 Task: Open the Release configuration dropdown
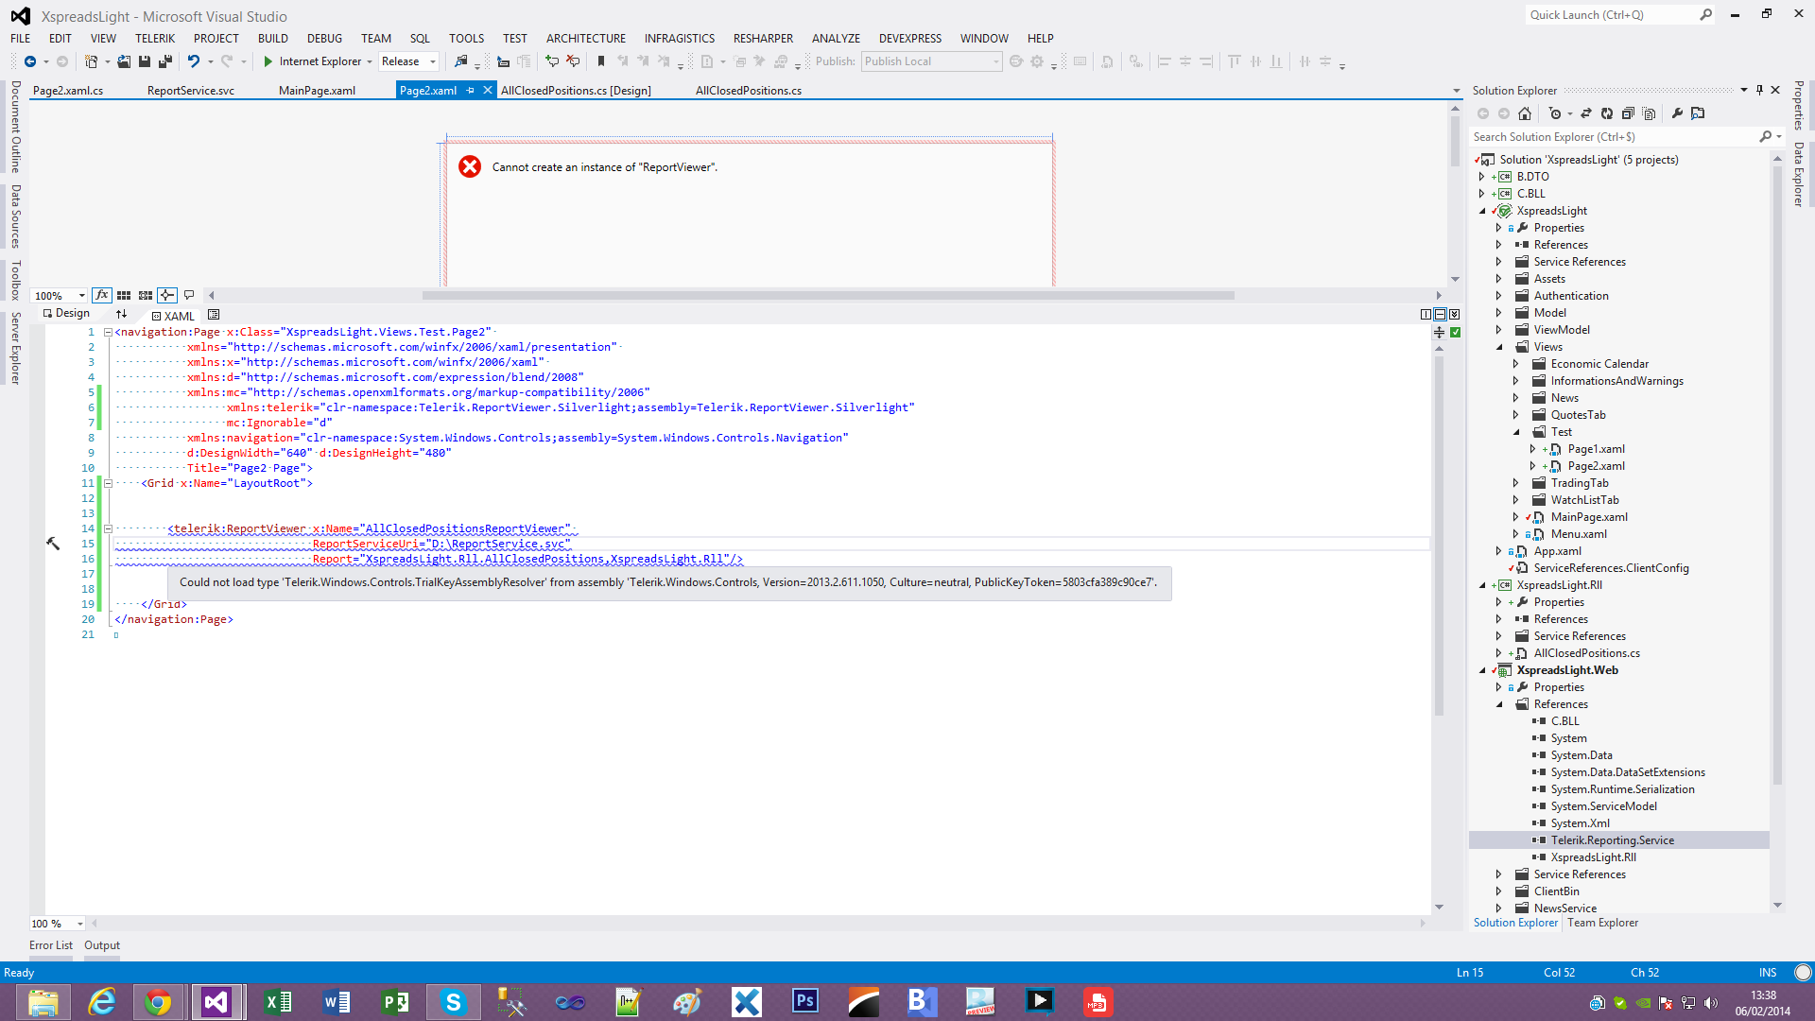(x=433, y=61)
